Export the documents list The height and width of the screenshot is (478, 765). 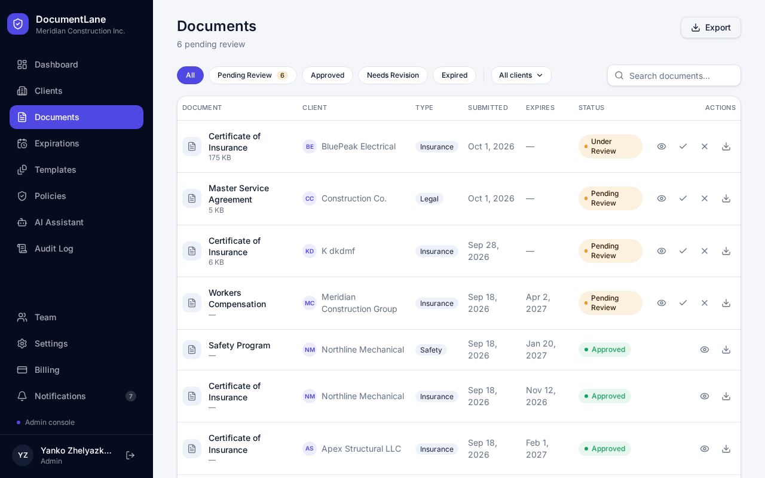tap(711, 27)
